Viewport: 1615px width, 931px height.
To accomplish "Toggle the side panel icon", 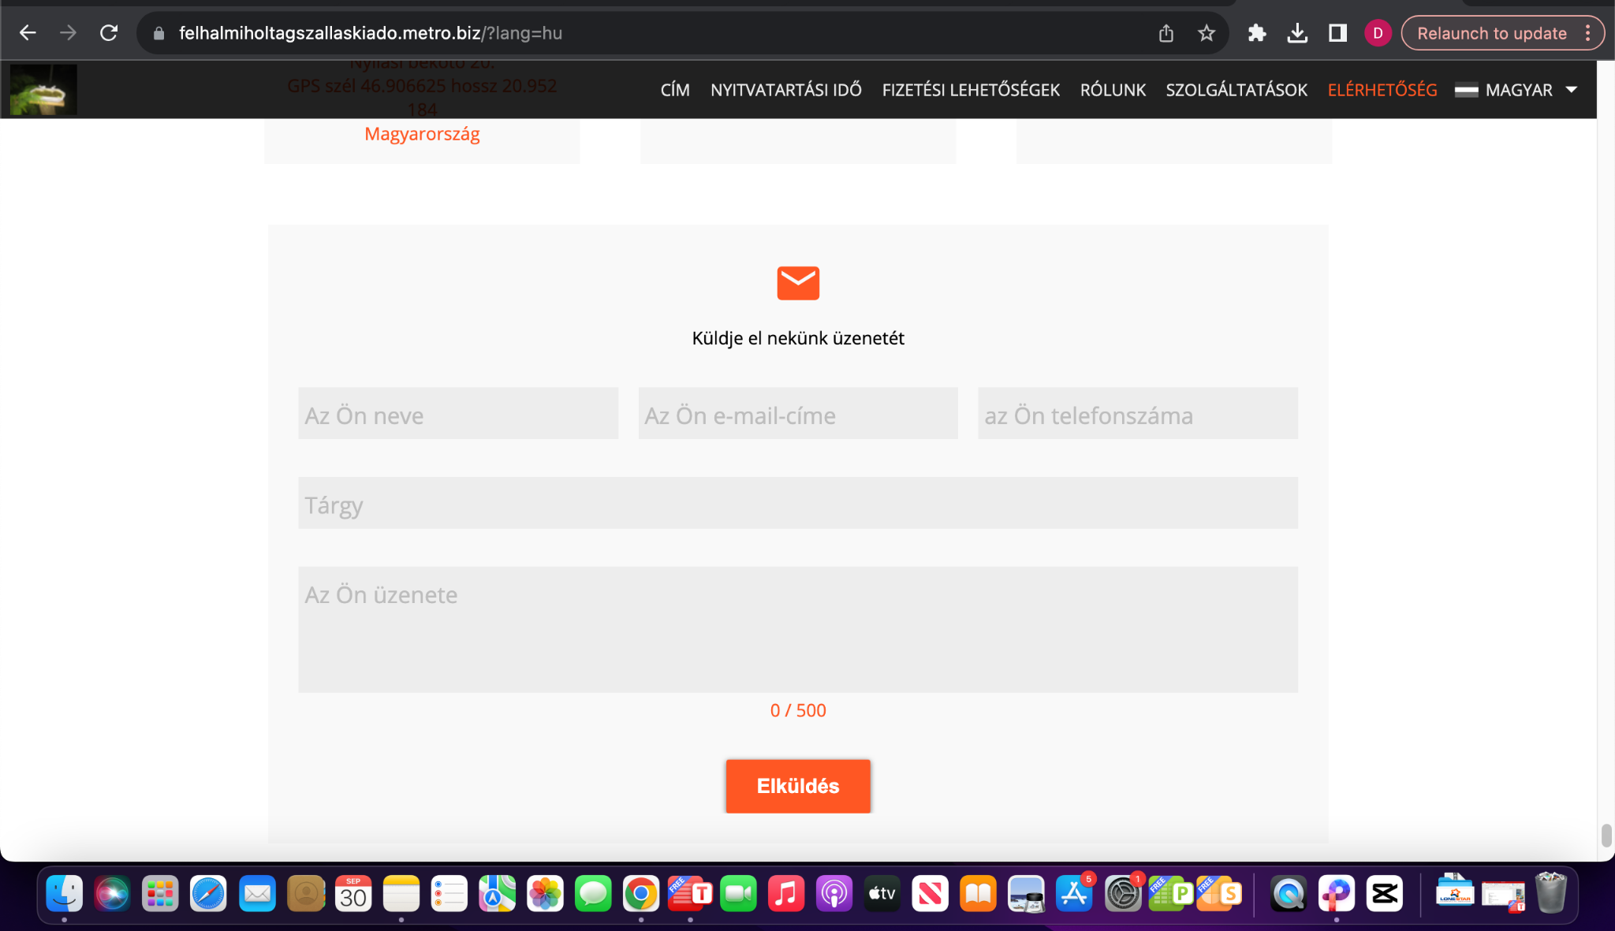I will click(x=1337, y=33).
